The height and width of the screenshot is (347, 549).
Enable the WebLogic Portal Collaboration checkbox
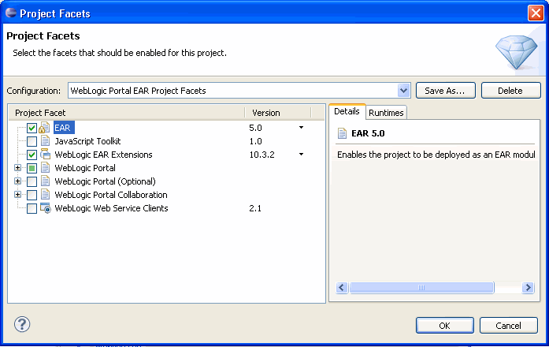(x=32, y=195)
